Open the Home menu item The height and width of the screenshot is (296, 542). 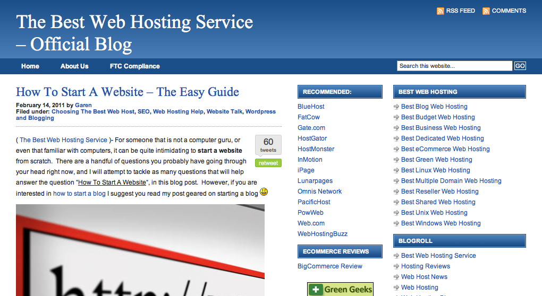click(x=30, y=66)
